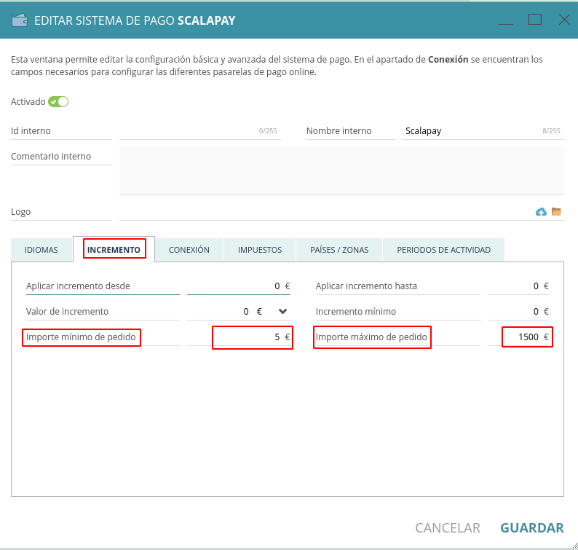Click the GUARDAR button
This screenshot has height=550, width=578.
(532, 528)
